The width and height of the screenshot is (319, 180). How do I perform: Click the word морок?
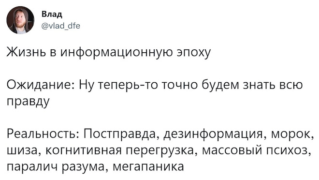[292, 135]
